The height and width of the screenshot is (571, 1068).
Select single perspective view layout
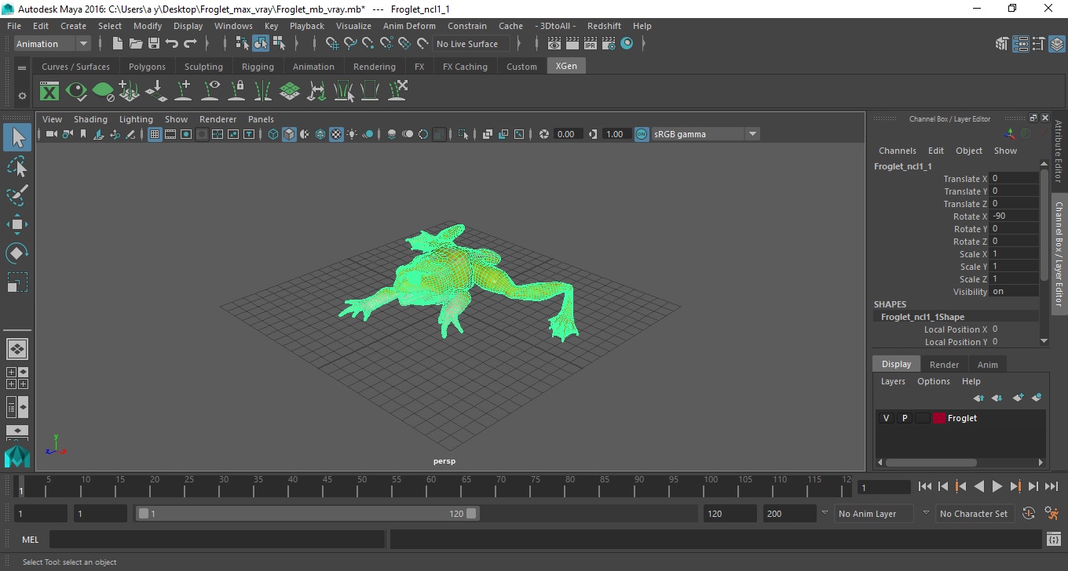(x=17, y=348)
